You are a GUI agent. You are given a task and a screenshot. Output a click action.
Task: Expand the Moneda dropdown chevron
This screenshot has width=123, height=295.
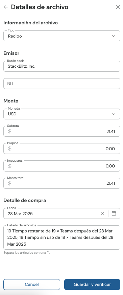(114, 114)
